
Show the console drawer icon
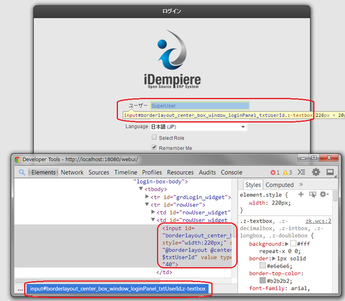point(302,173)
